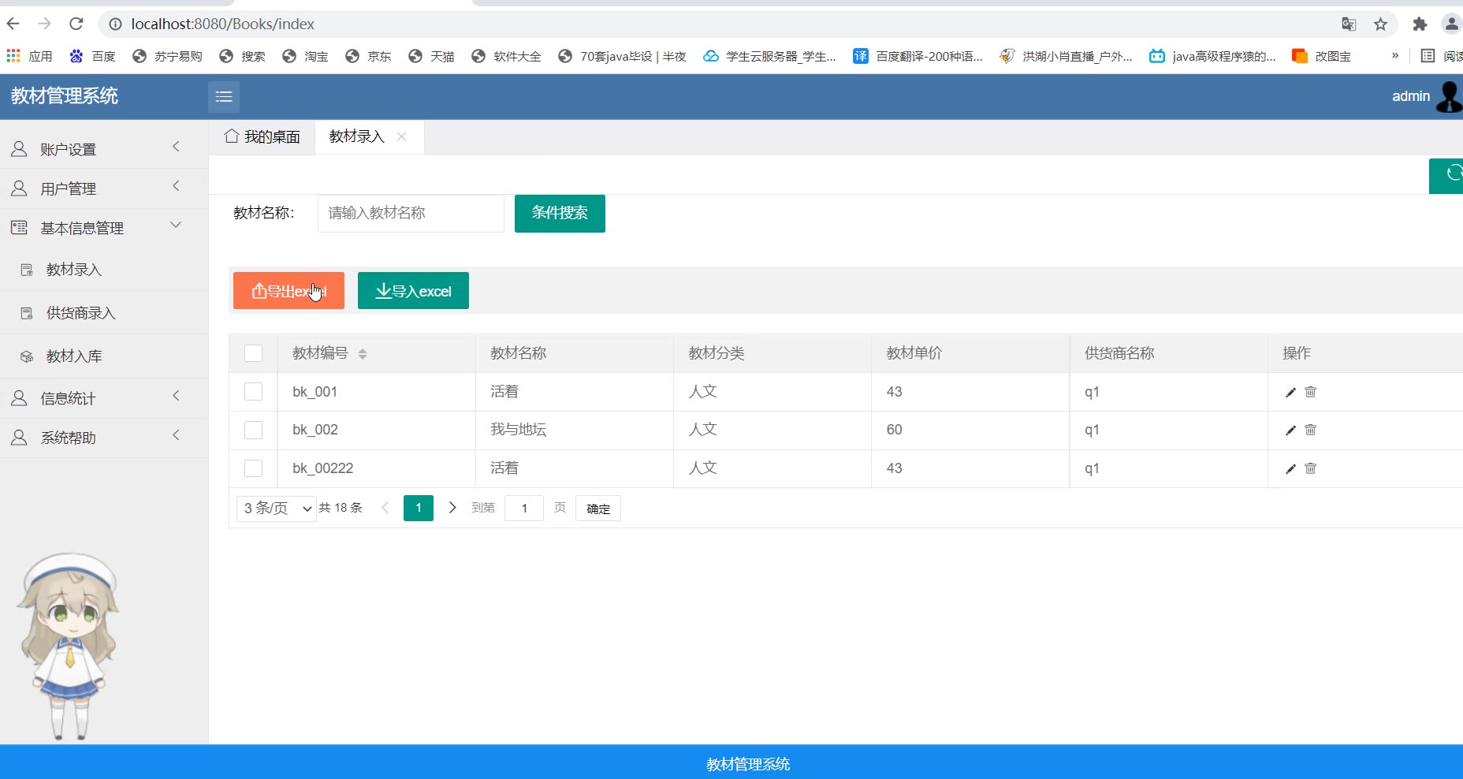This screenshot has width=1463, height=779.
Task: Delete the bk_00222 row with trash icon
Action: coord(1310,468)
